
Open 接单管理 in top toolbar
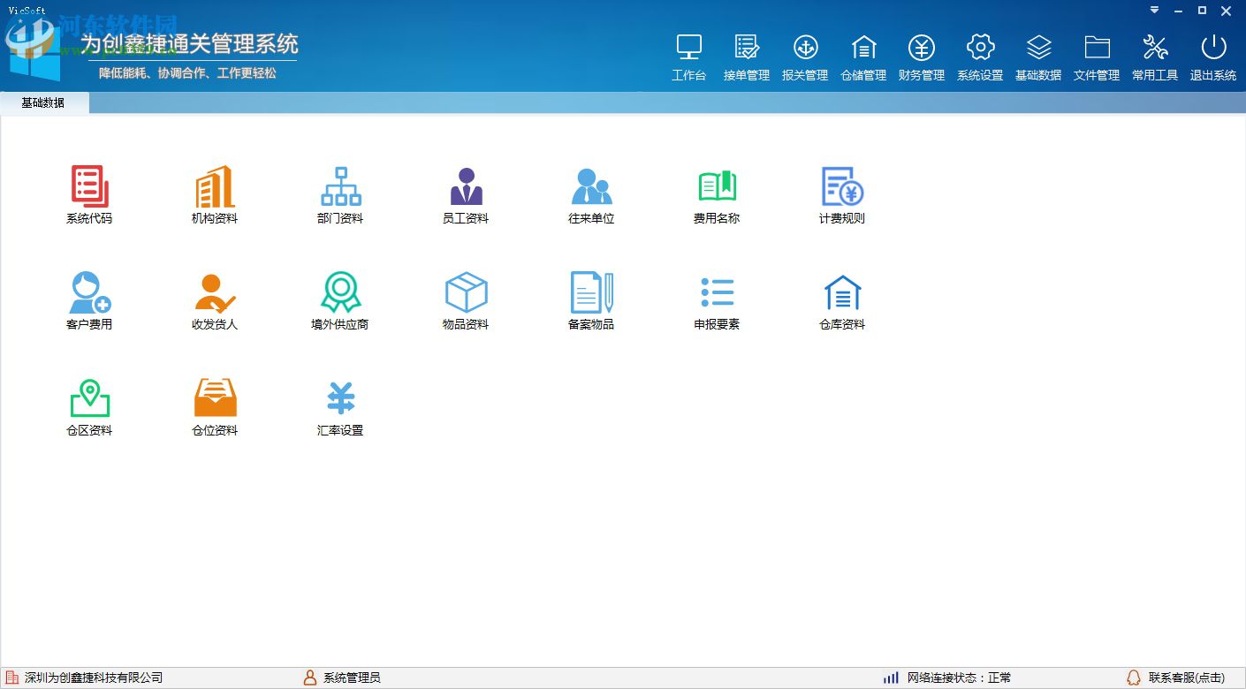click(x=747, y=57)
